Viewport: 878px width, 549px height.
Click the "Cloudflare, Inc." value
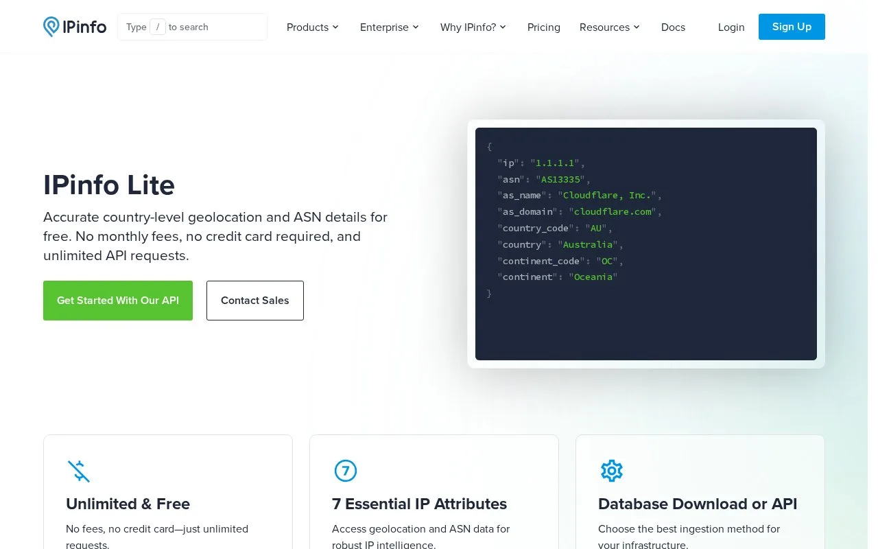606,196
